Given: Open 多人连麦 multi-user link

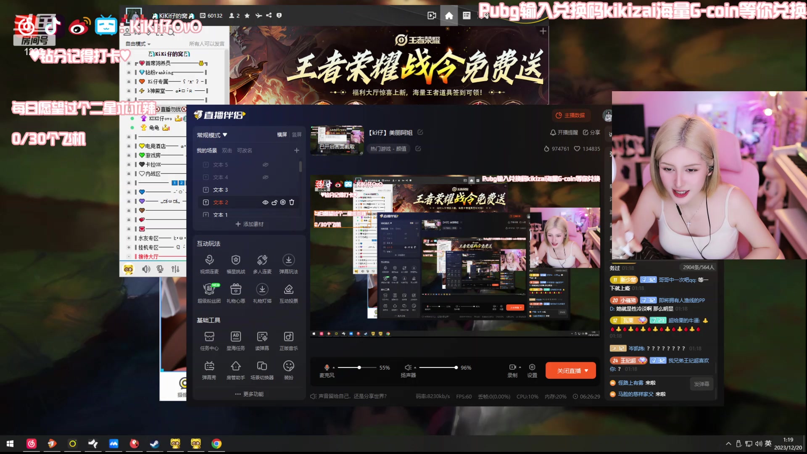Looking at the screenshot, I should click(262, 264).
